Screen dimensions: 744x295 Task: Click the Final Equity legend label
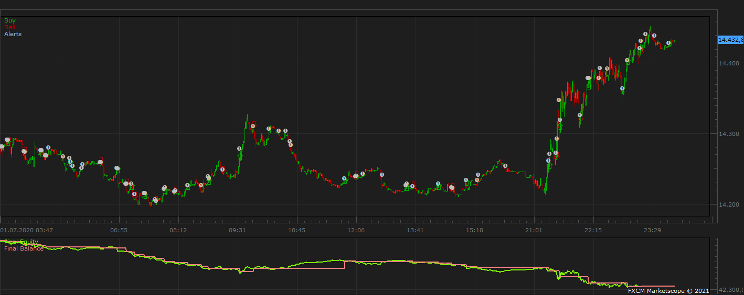[x=21, y=242]
